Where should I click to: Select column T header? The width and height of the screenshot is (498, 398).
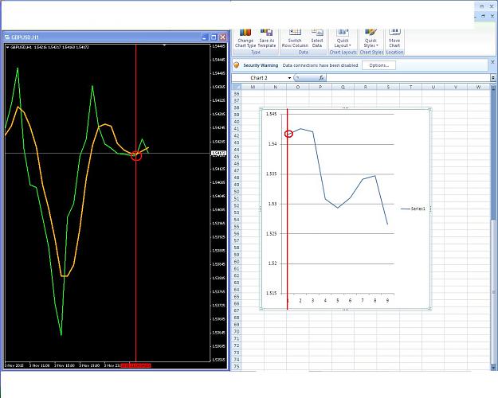tap(410, 87)
